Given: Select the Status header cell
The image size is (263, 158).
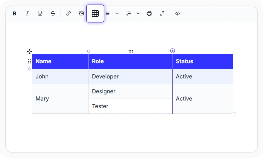Looking at the screenshot, I should [203, 61].
